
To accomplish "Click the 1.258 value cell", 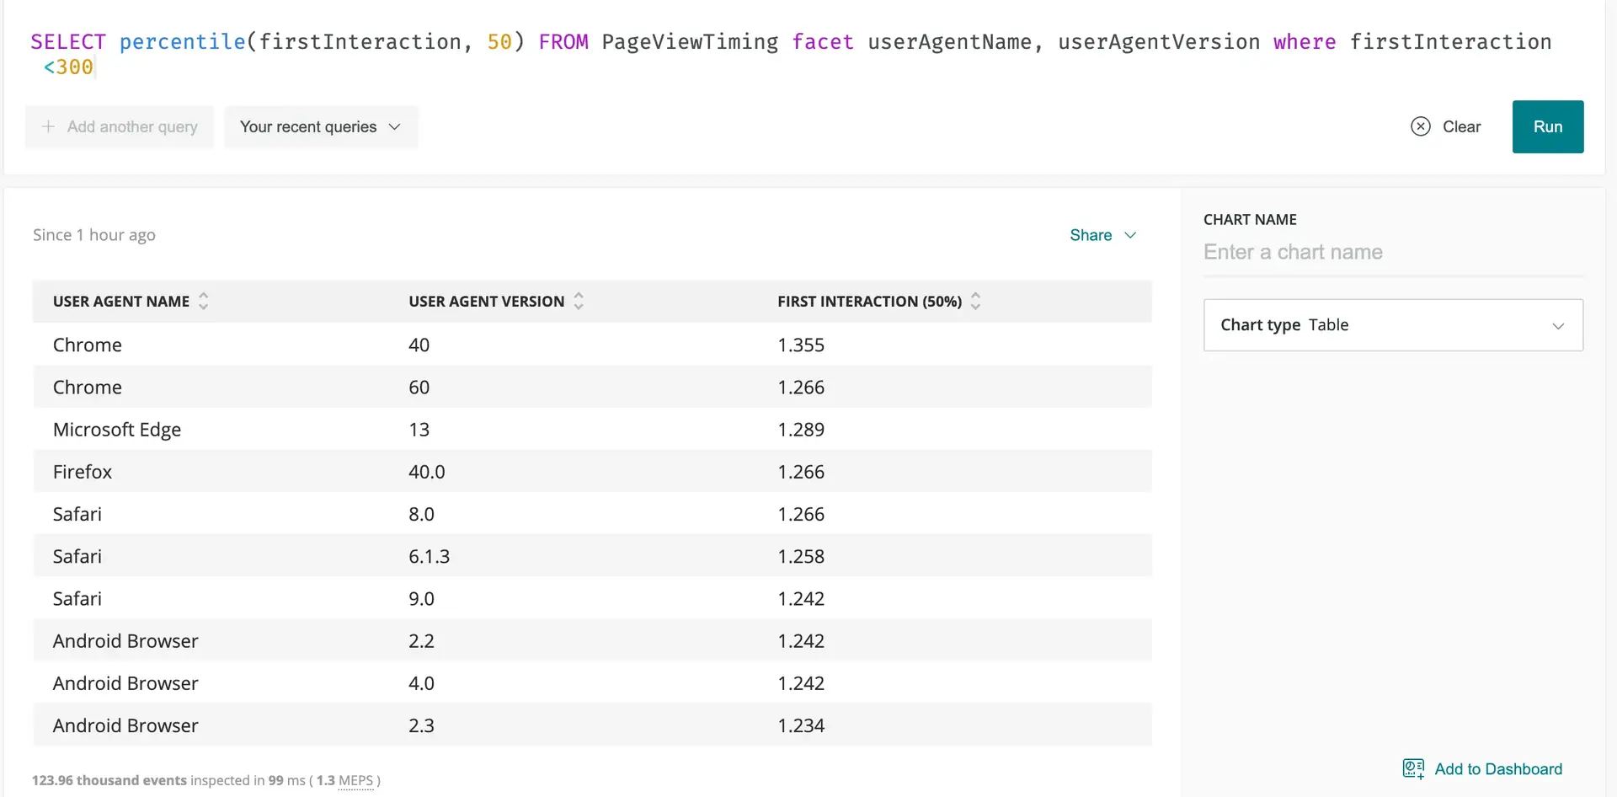I will [x=801, y=556].
